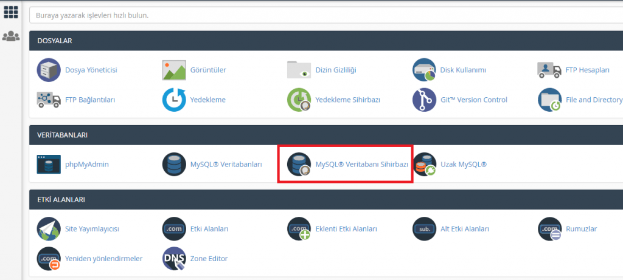Viewport: 623px width, 280px height.
Task: Open the Site Yayımlayıcısı paper plane icon
Action: pyautogui.click(x=49, y=229)
